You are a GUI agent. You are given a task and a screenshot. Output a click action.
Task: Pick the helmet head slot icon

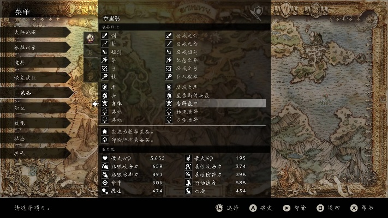click(x=105, y=95)
